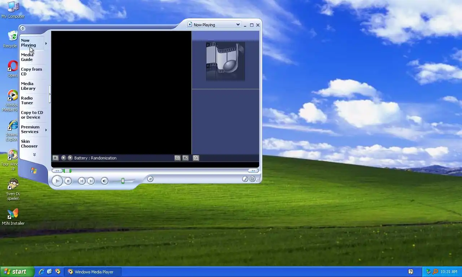
Task: Maximize the Media Player window
Action: click(x=252, y=25)
